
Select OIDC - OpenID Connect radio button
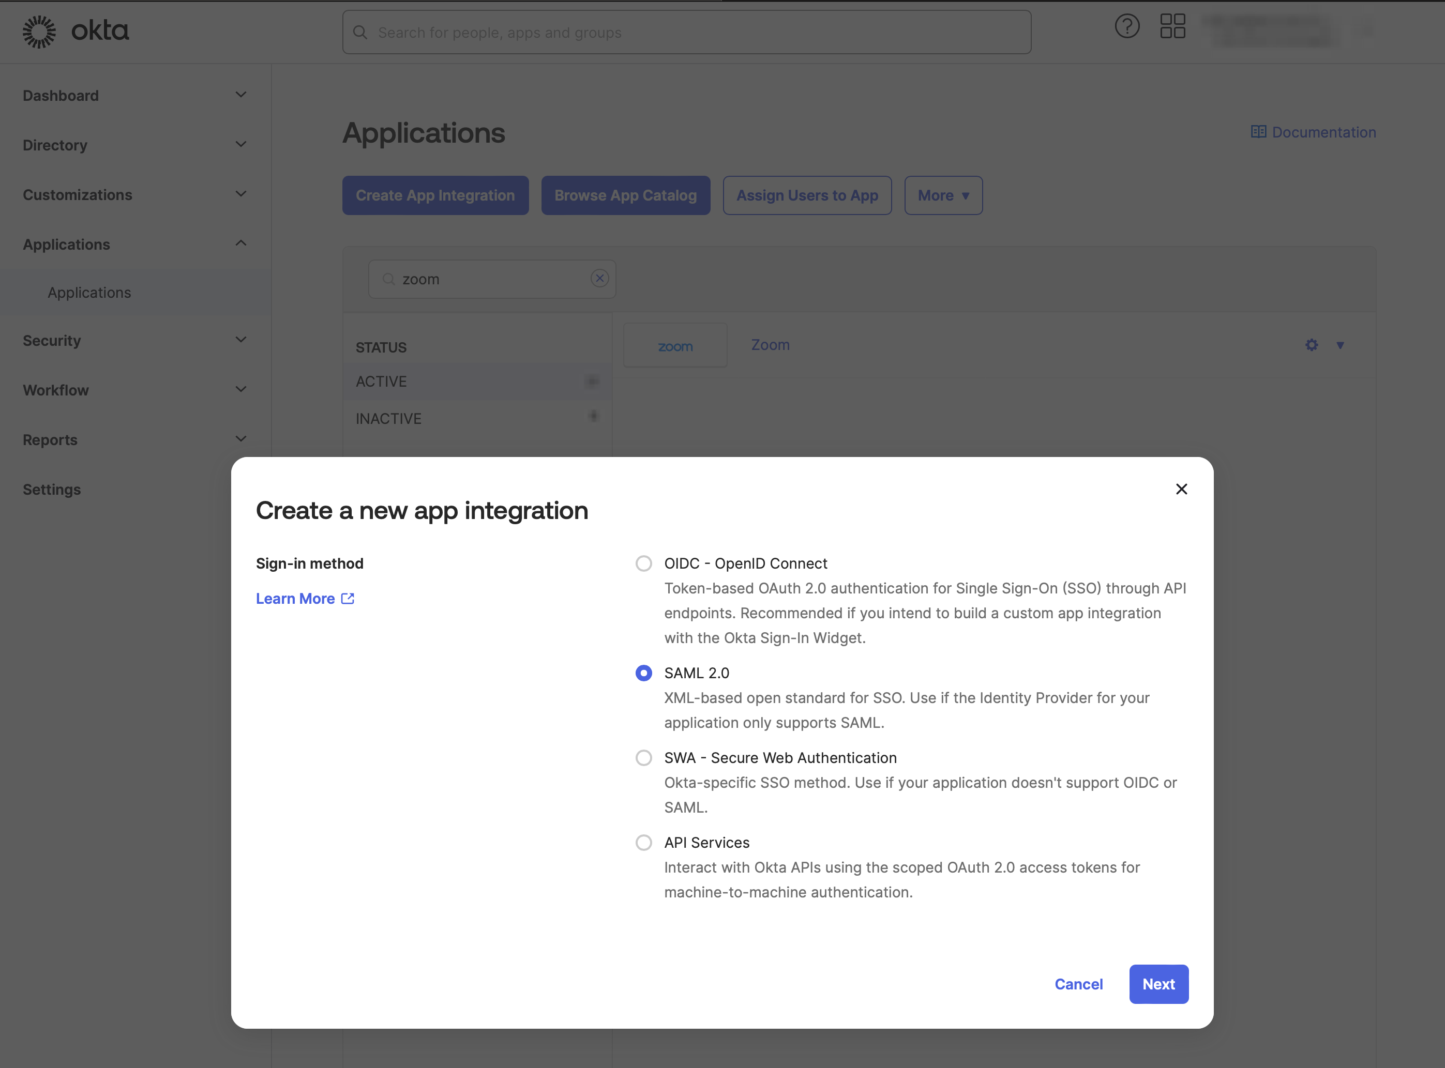coord(643,564)
